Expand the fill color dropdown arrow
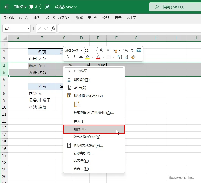Screen dimensions: 201x183 (92, 57)
